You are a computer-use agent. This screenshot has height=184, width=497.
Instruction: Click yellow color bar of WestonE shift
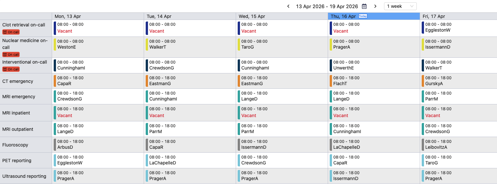pyautogui.click(x=55, y=44)
